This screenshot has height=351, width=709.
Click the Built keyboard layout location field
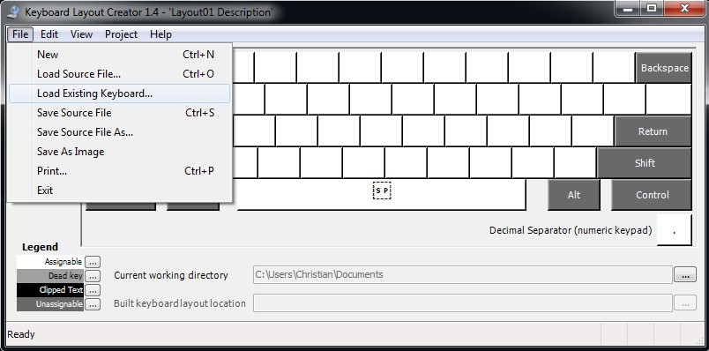(463, 303)
